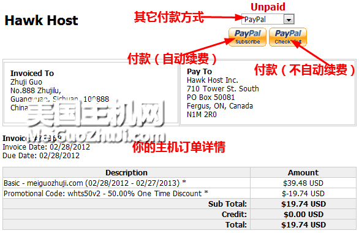The height and width of the screenshot is (233, 359).
Task: Click 'Due Date: 02/28/2012' line
Action: [x=41, y=156]
